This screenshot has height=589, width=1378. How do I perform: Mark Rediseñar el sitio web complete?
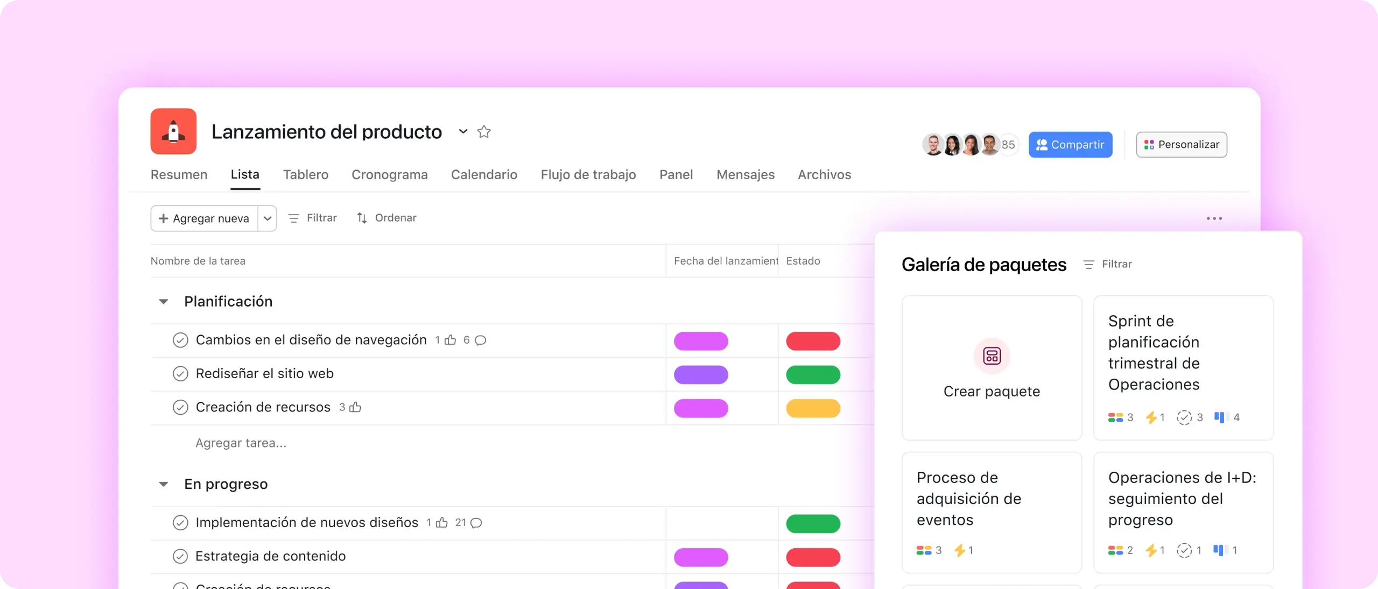click(180, 374)
